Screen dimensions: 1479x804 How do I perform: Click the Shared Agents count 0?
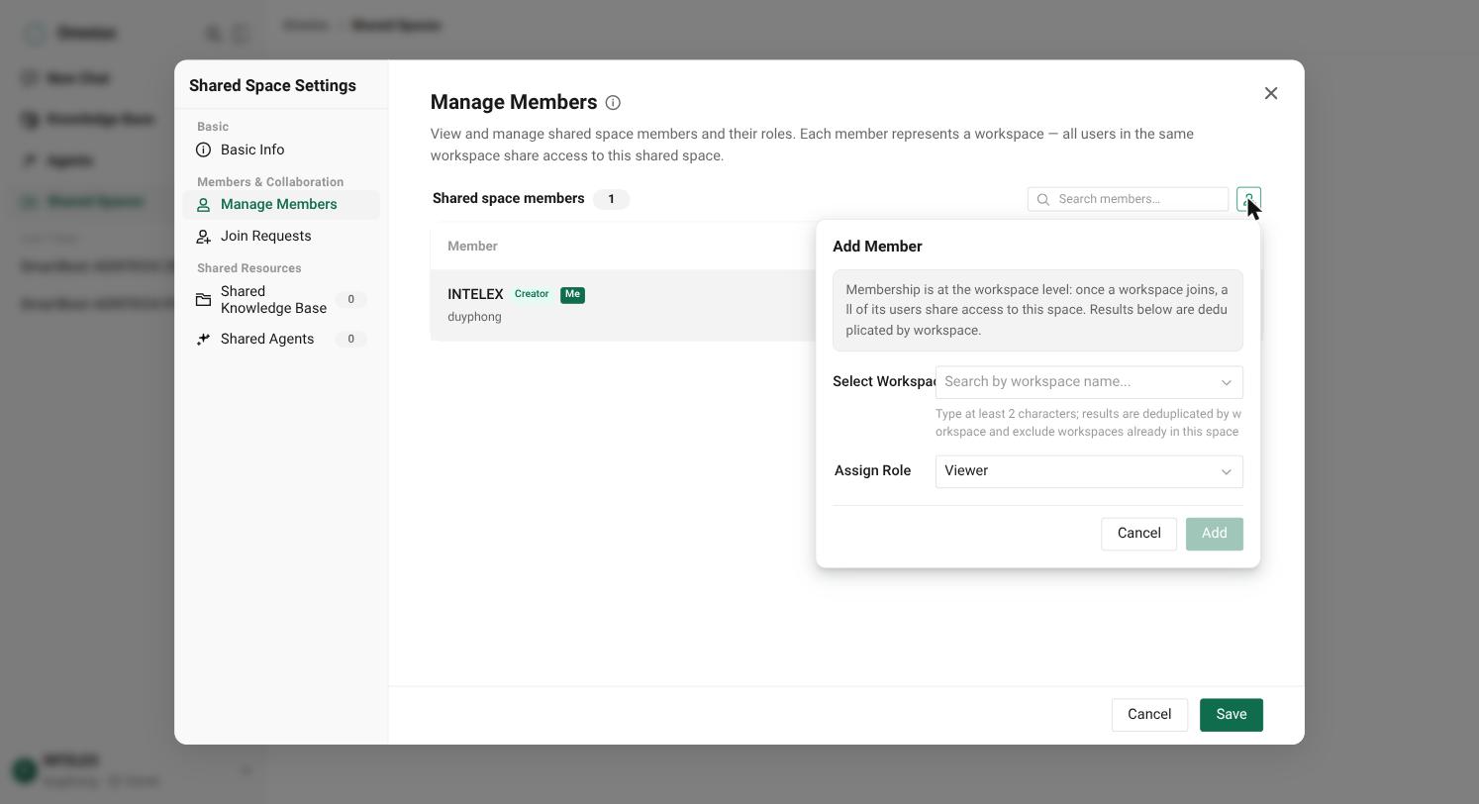tap(350, 339)
